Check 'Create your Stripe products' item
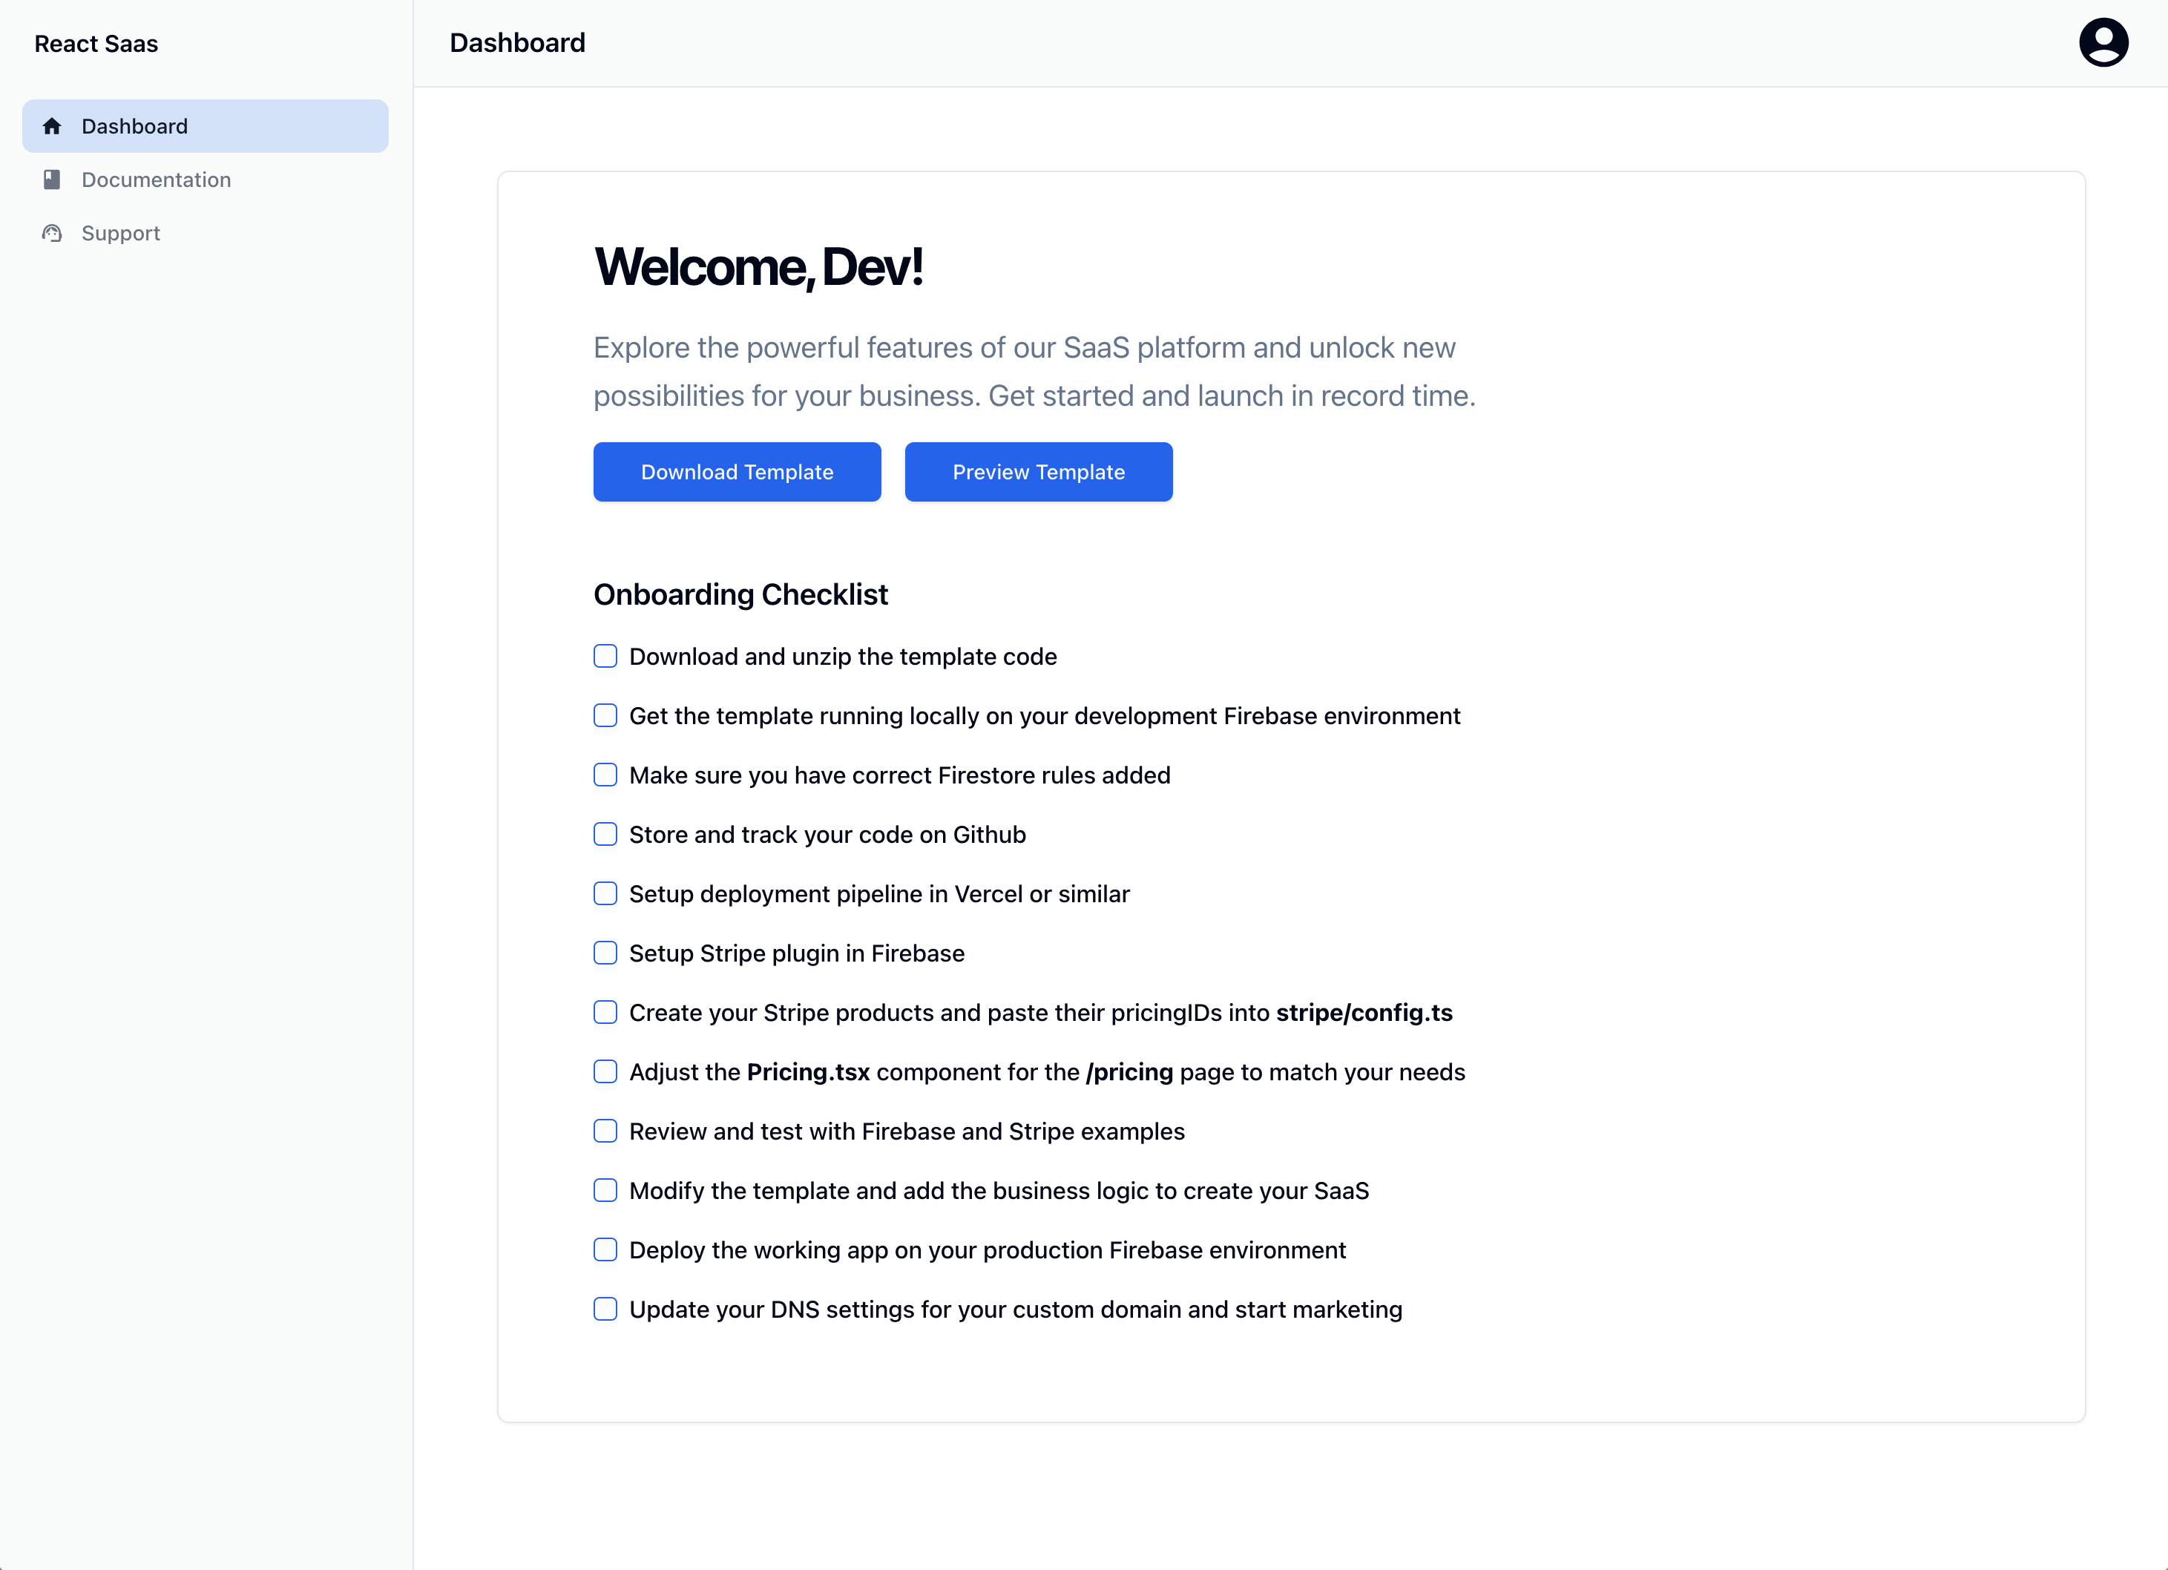 605,1011
